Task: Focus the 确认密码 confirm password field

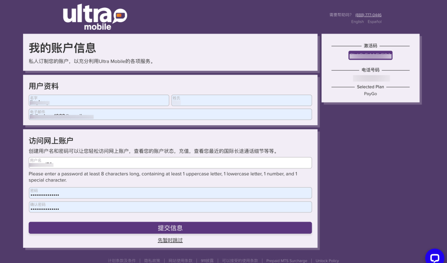Action: [170, 207]
